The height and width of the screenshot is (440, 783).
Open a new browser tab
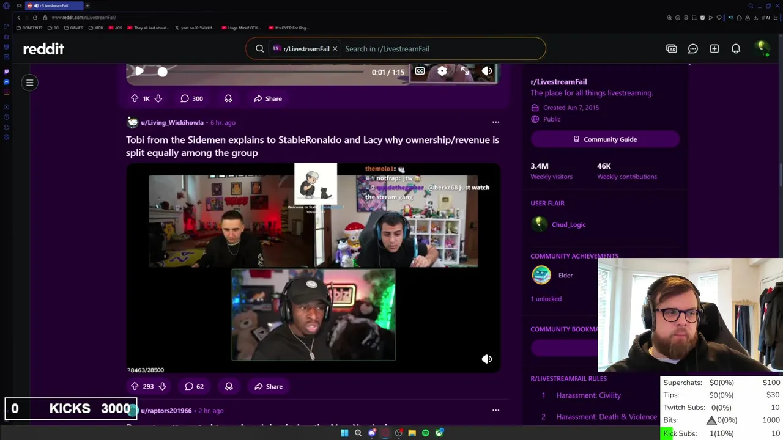click(x=87, y=5)
